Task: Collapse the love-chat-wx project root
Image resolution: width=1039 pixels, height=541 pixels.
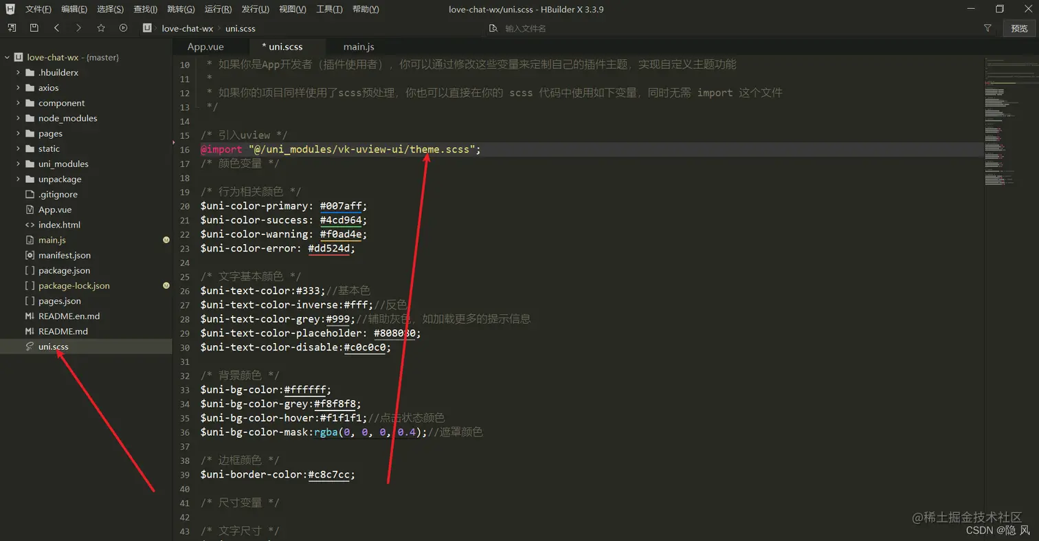Action: [7, 57]
